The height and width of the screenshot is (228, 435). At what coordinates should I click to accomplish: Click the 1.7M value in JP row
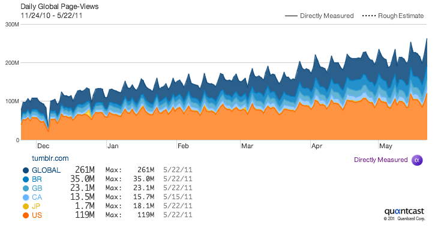point(85,206)
